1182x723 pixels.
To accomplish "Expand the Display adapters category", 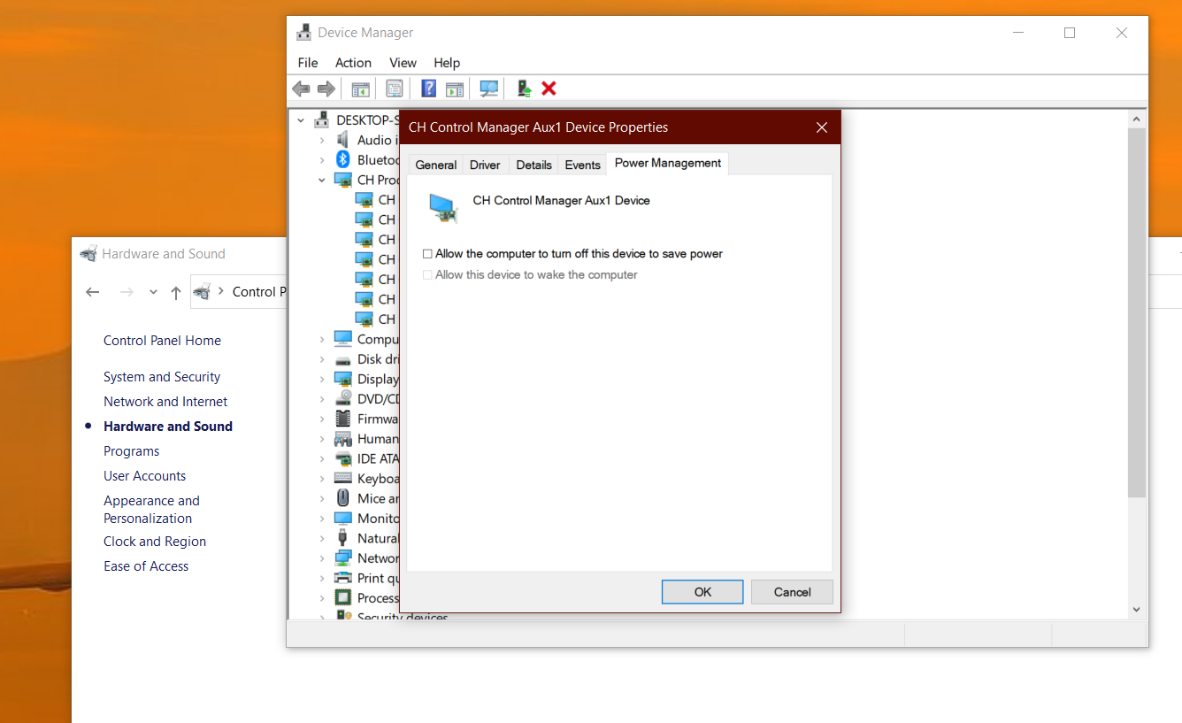I will [322, 379].
